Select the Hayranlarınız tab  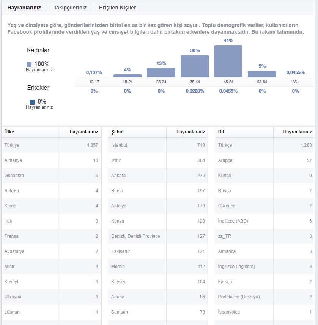point(24,8)
